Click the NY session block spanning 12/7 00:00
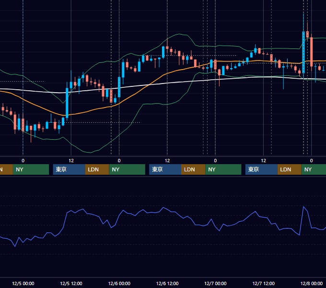Screen dimensions: 326x288 coord(223,169)
